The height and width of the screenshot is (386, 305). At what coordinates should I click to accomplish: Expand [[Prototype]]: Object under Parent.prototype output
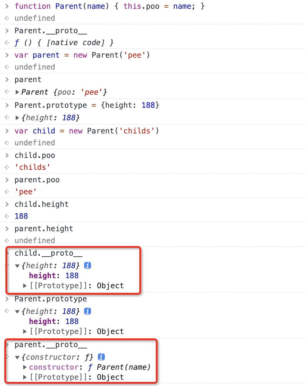(25, 331)
